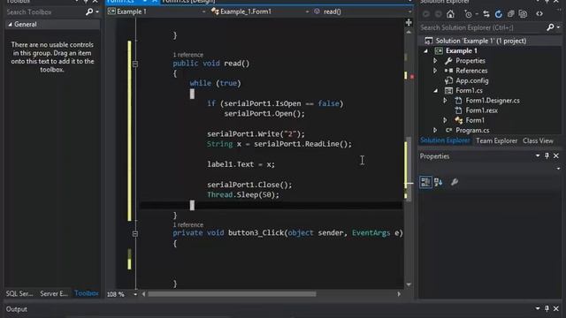Select Program.cs in Solution Explorer

tap(472, 130)
